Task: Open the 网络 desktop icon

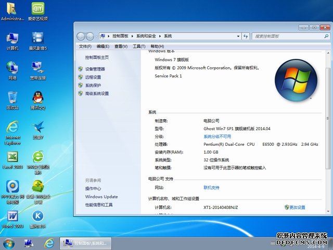Action: (x=12, y=71)
